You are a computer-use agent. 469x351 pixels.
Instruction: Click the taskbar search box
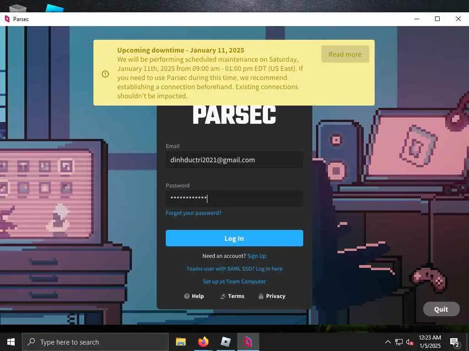click(x=95, y=342)
